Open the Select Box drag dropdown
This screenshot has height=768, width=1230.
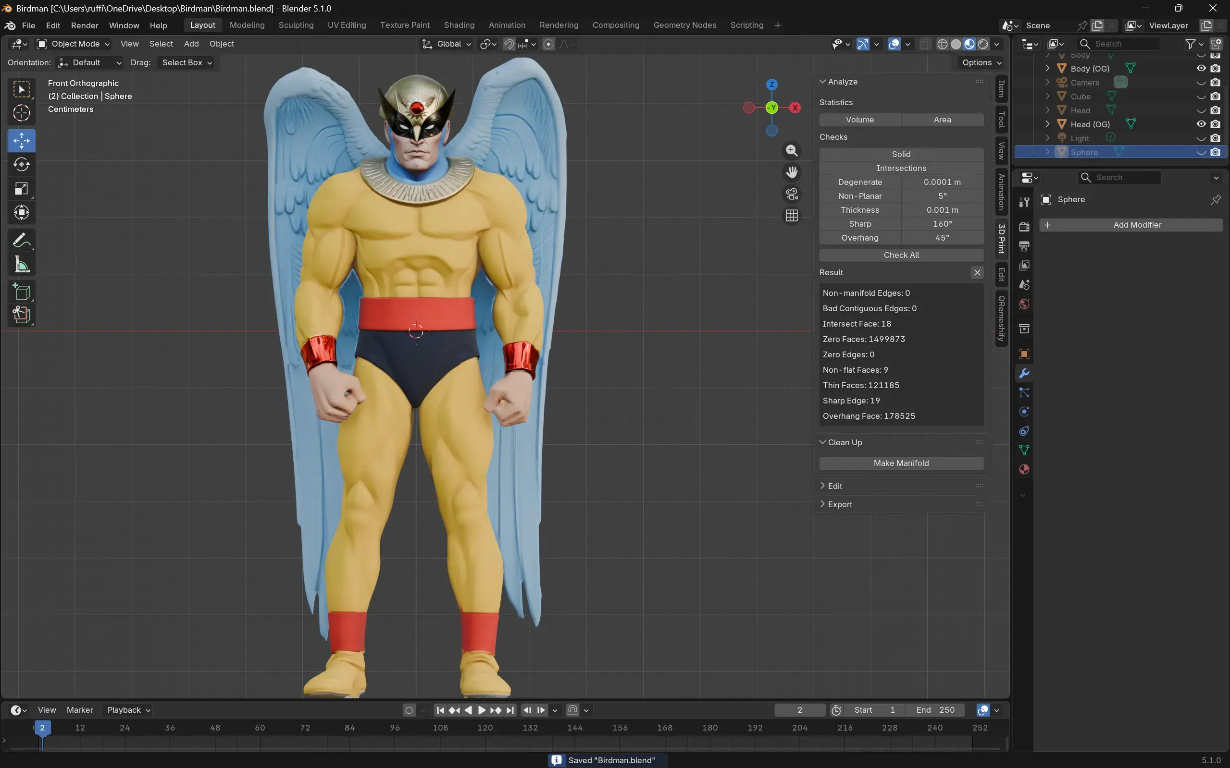[186, 62]
